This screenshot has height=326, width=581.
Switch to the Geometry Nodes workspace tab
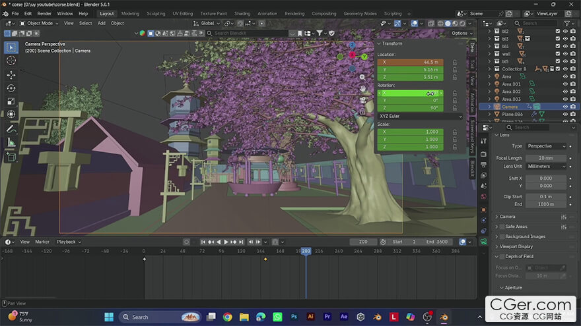pyautogui.click(x=360, y=14)
